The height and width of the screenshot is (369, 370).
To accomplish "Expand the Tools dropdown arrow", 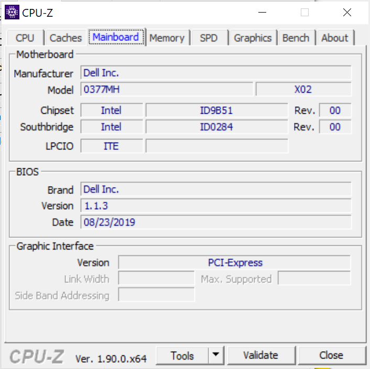I will (216, 355).
